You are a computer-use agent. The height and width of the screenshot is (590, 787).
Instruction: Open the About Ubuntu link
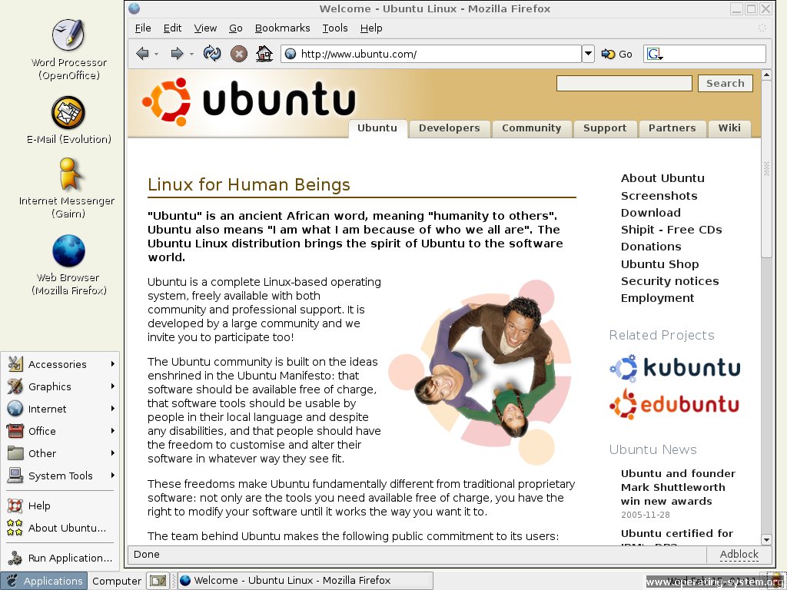click(x=662, y=178)
